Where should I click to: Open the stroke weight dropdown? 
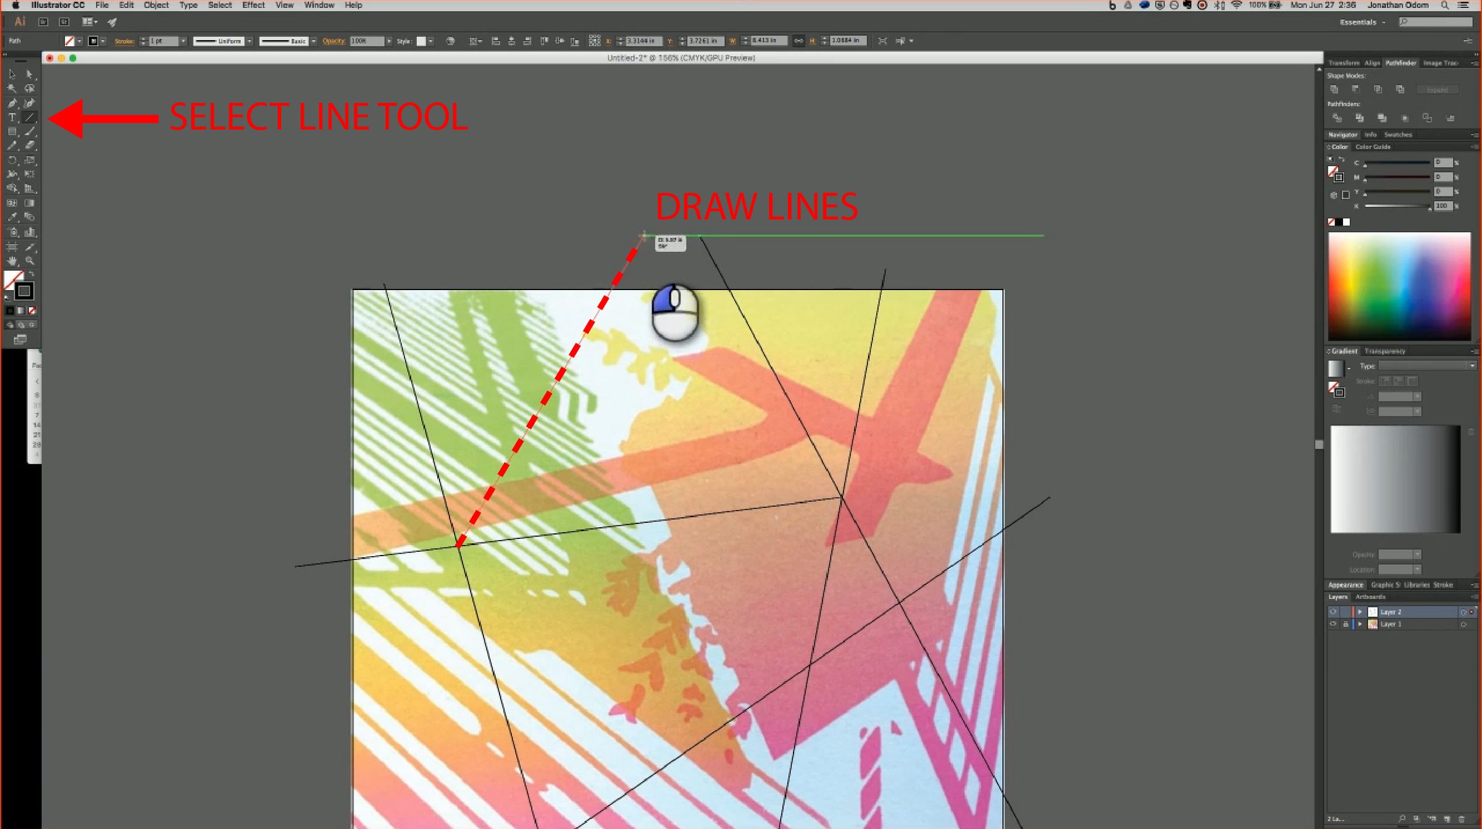(x=183, y=41)
